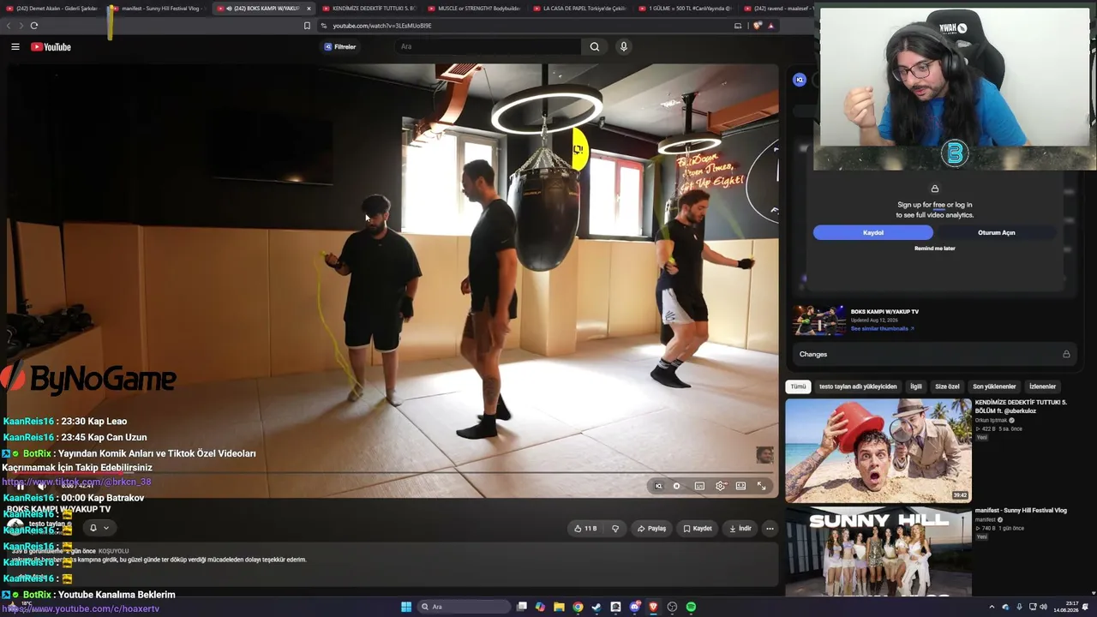Screen dimensions: 1097x617
Task: Switch to the MUSCLE or STRENGTH tab
Action: 476,9
